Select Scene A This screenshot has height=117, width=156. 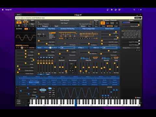coord(19,22)
